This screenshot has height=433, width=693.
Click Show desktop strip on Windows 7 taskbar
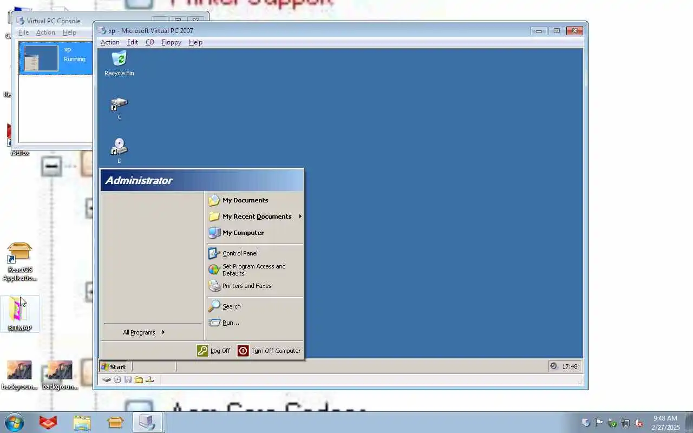coord(689,422)
